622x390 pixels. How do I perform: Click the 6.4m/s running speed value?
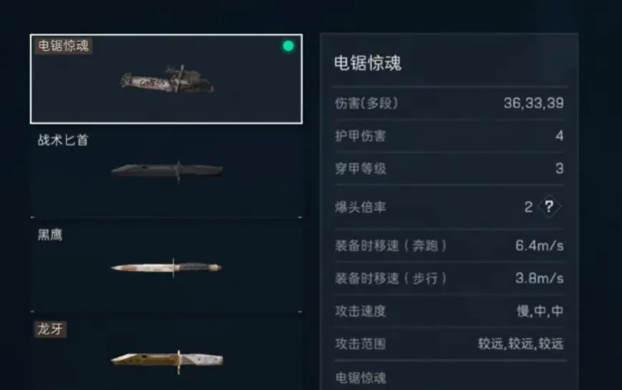(x=540, y=245)
